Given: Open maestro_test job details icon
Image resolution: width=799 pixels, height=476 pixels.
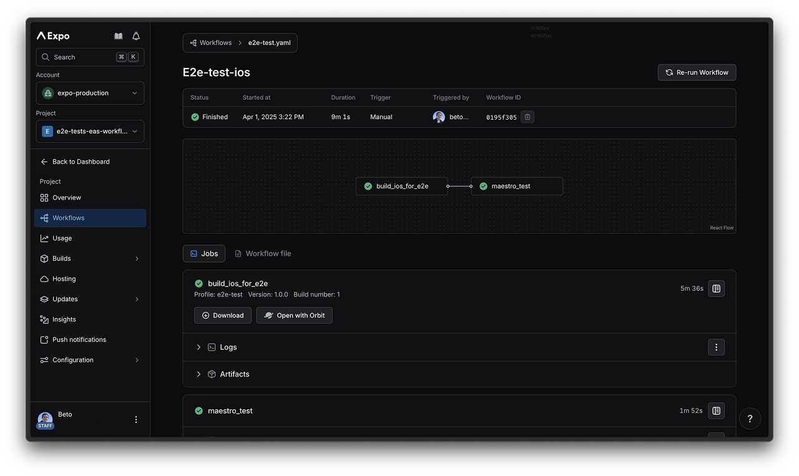Looking at the screenshot, I should 716,410.
